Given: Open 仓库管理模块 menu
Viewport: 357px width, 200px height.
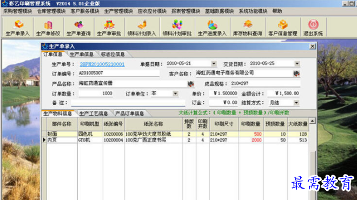Looking at the screenshot, I should pos(51,11).
